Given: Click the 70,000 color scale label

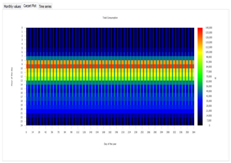Looking at the screenshot, I should (210, 76).
